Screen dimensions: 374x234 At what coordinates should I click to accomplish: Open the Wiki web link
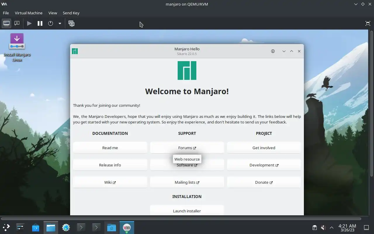click(110, 182)
